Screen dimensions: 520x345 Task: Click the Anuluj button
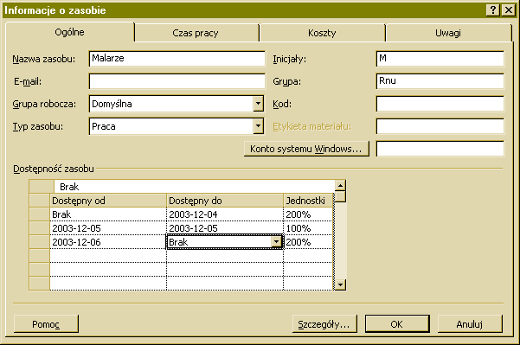click(470, 323)
